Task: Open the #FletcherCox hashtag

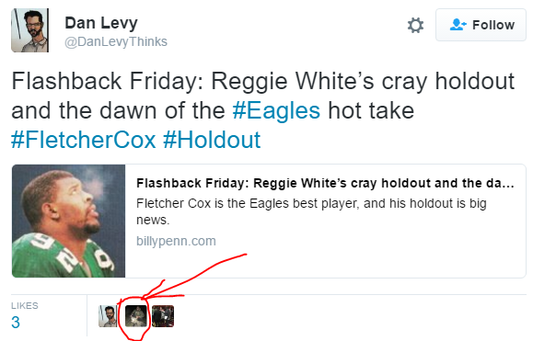Action: click(x=83, y=140)
